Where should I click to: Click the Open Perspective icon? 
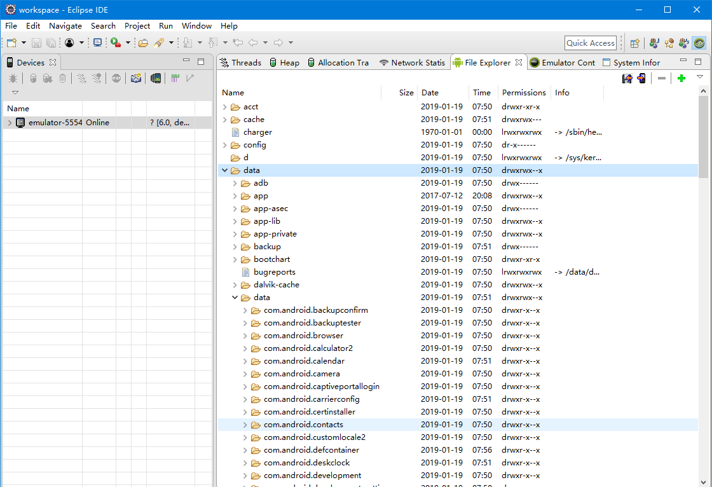click(x=634, y=43)
